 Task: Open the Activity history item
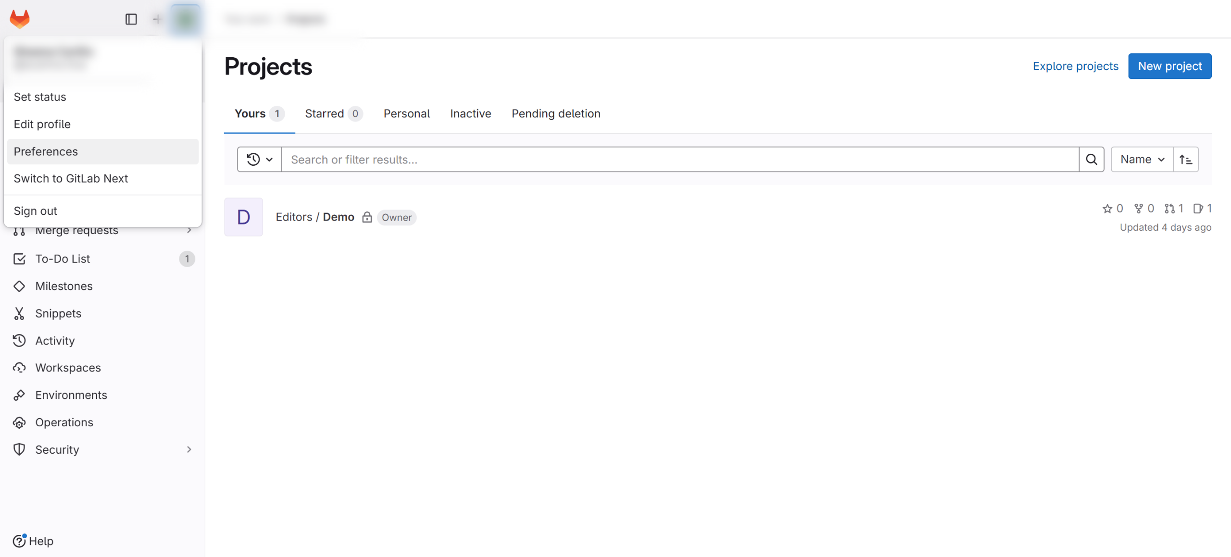(55, 341)
